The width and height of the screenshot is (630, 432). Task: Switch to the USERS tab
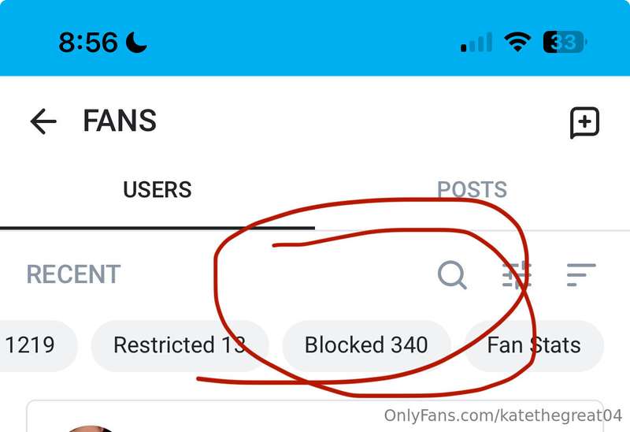(157, 190)
